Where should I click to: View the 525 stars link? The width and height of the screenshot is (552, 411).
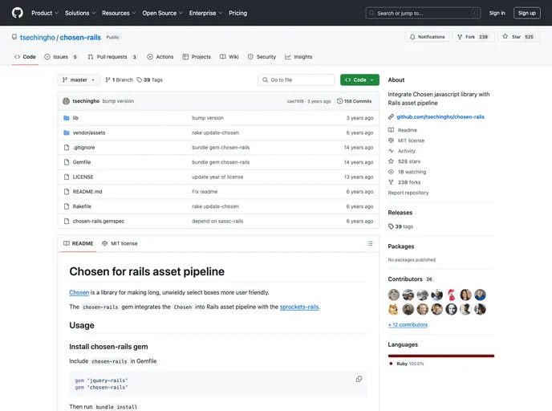[x=408, y=161]
